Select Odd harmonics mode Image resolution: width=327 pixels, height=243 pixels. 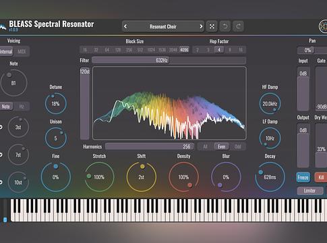click(237, 146)
